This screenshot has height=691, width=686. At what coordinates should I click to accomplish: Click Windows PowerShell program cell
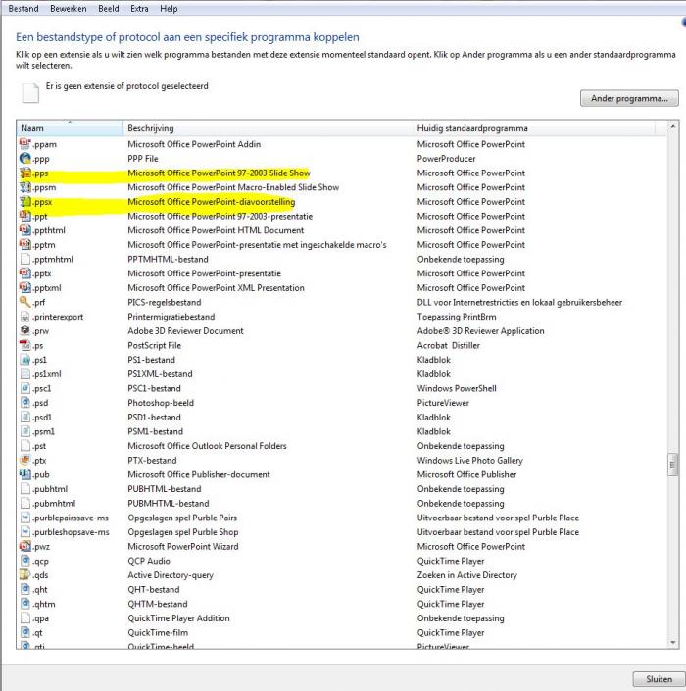[x=457, y=388]
